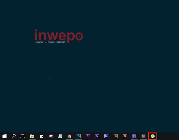Click the "Learn & Share Tutorial" text
This screenshot has height=140, width=179.
(x=51, y=42)
